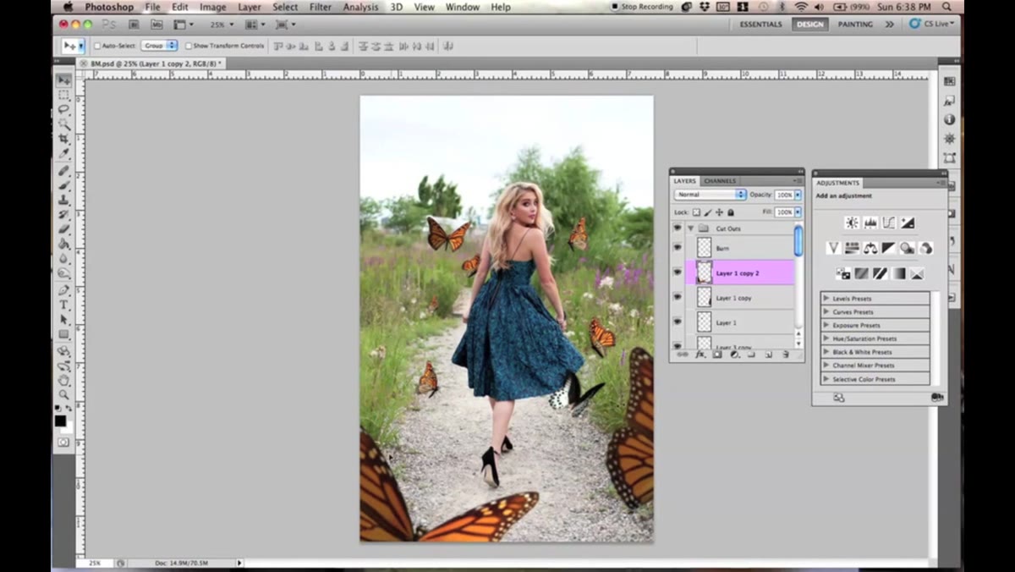Viewport: 1015px width, 572px height.
Task: Select the BM.psd document tab
Action: pos(154,63)
